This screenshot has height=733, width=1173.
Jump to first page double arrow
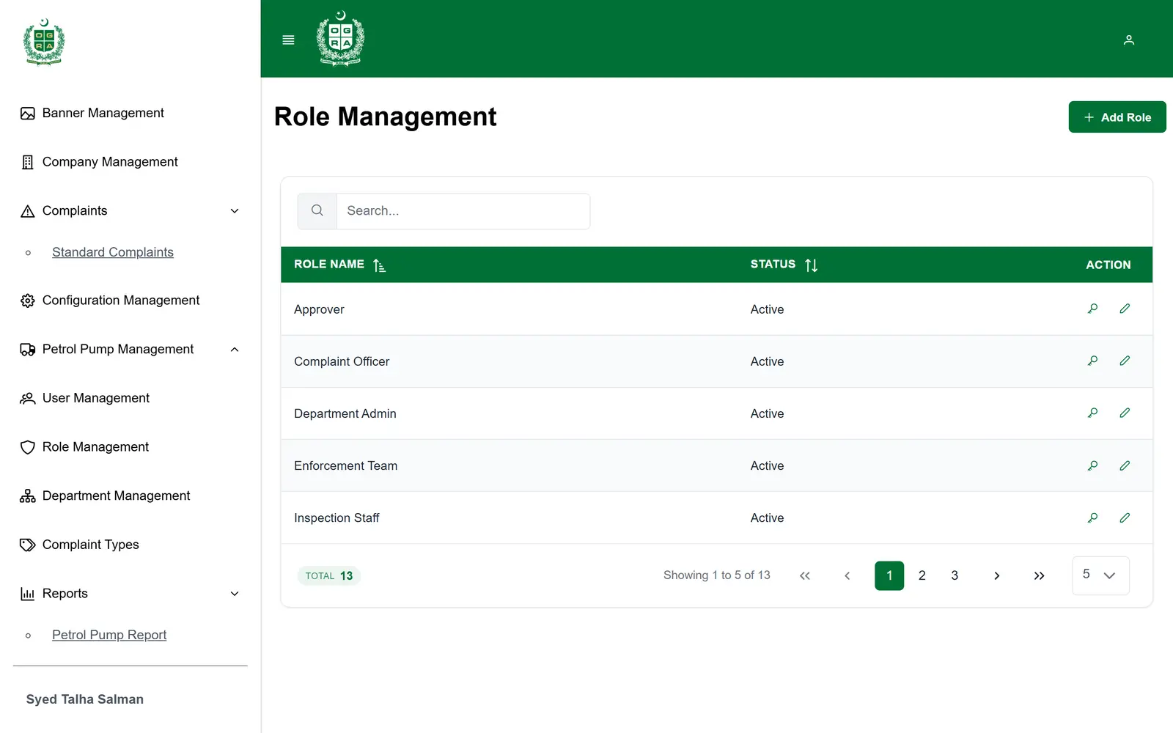(x=805, y=575)
